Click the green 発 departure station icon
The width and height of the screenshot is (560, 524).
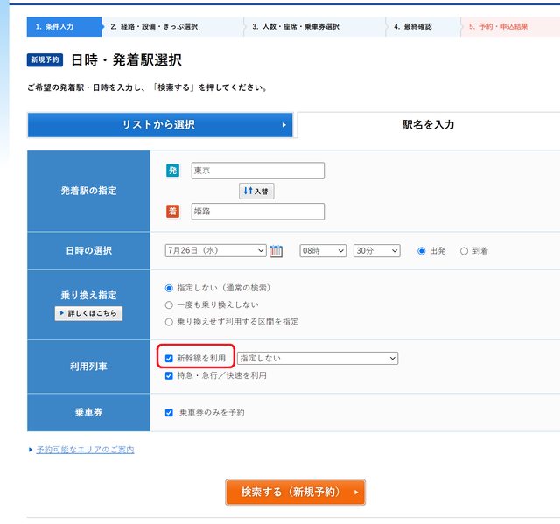[172, 171]
